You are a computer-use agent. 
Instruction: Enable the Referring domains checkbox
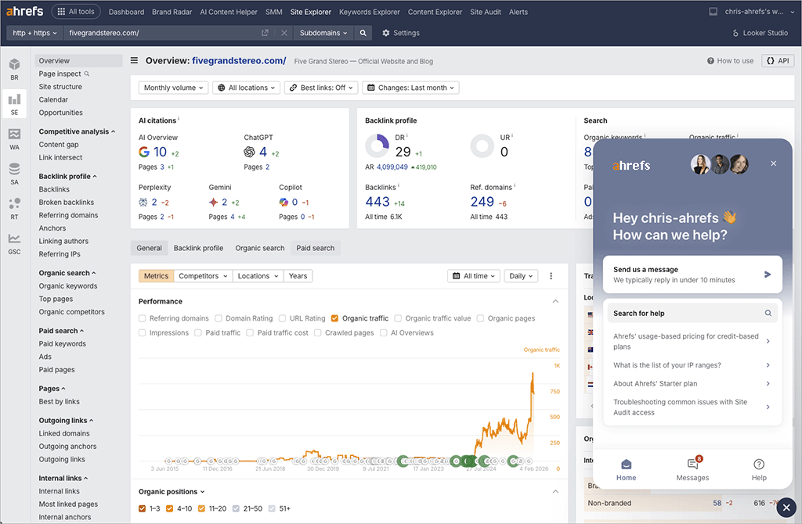coord(143,318)
